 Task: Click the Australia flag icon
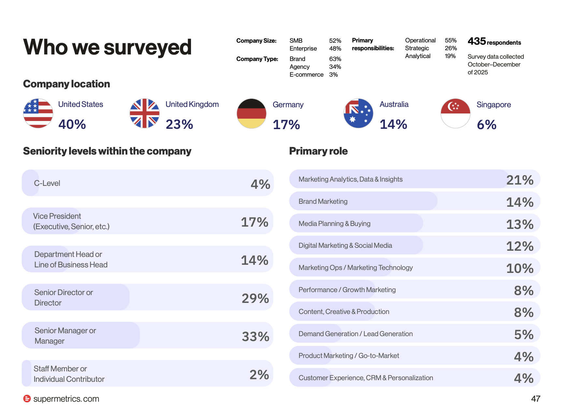point(358,113)
